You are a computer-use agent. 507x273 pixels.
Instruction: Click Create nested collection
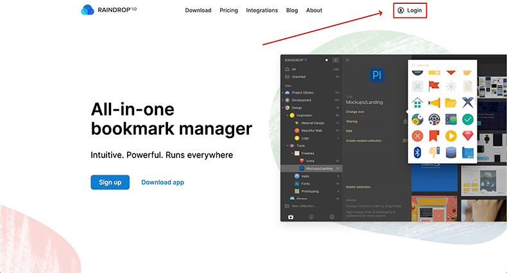pyautogui.click(x=364, y=141)
